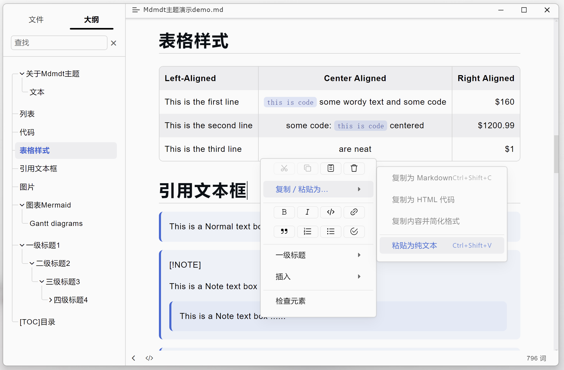Collapse the 图表Mermaid outline node
This screenshot has height=370, width=564.
22,205
